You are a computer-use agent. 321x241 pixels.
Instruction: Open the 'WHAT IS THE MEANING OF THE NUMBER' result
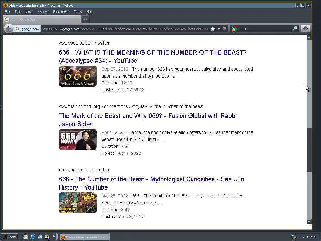coord(153,56)
